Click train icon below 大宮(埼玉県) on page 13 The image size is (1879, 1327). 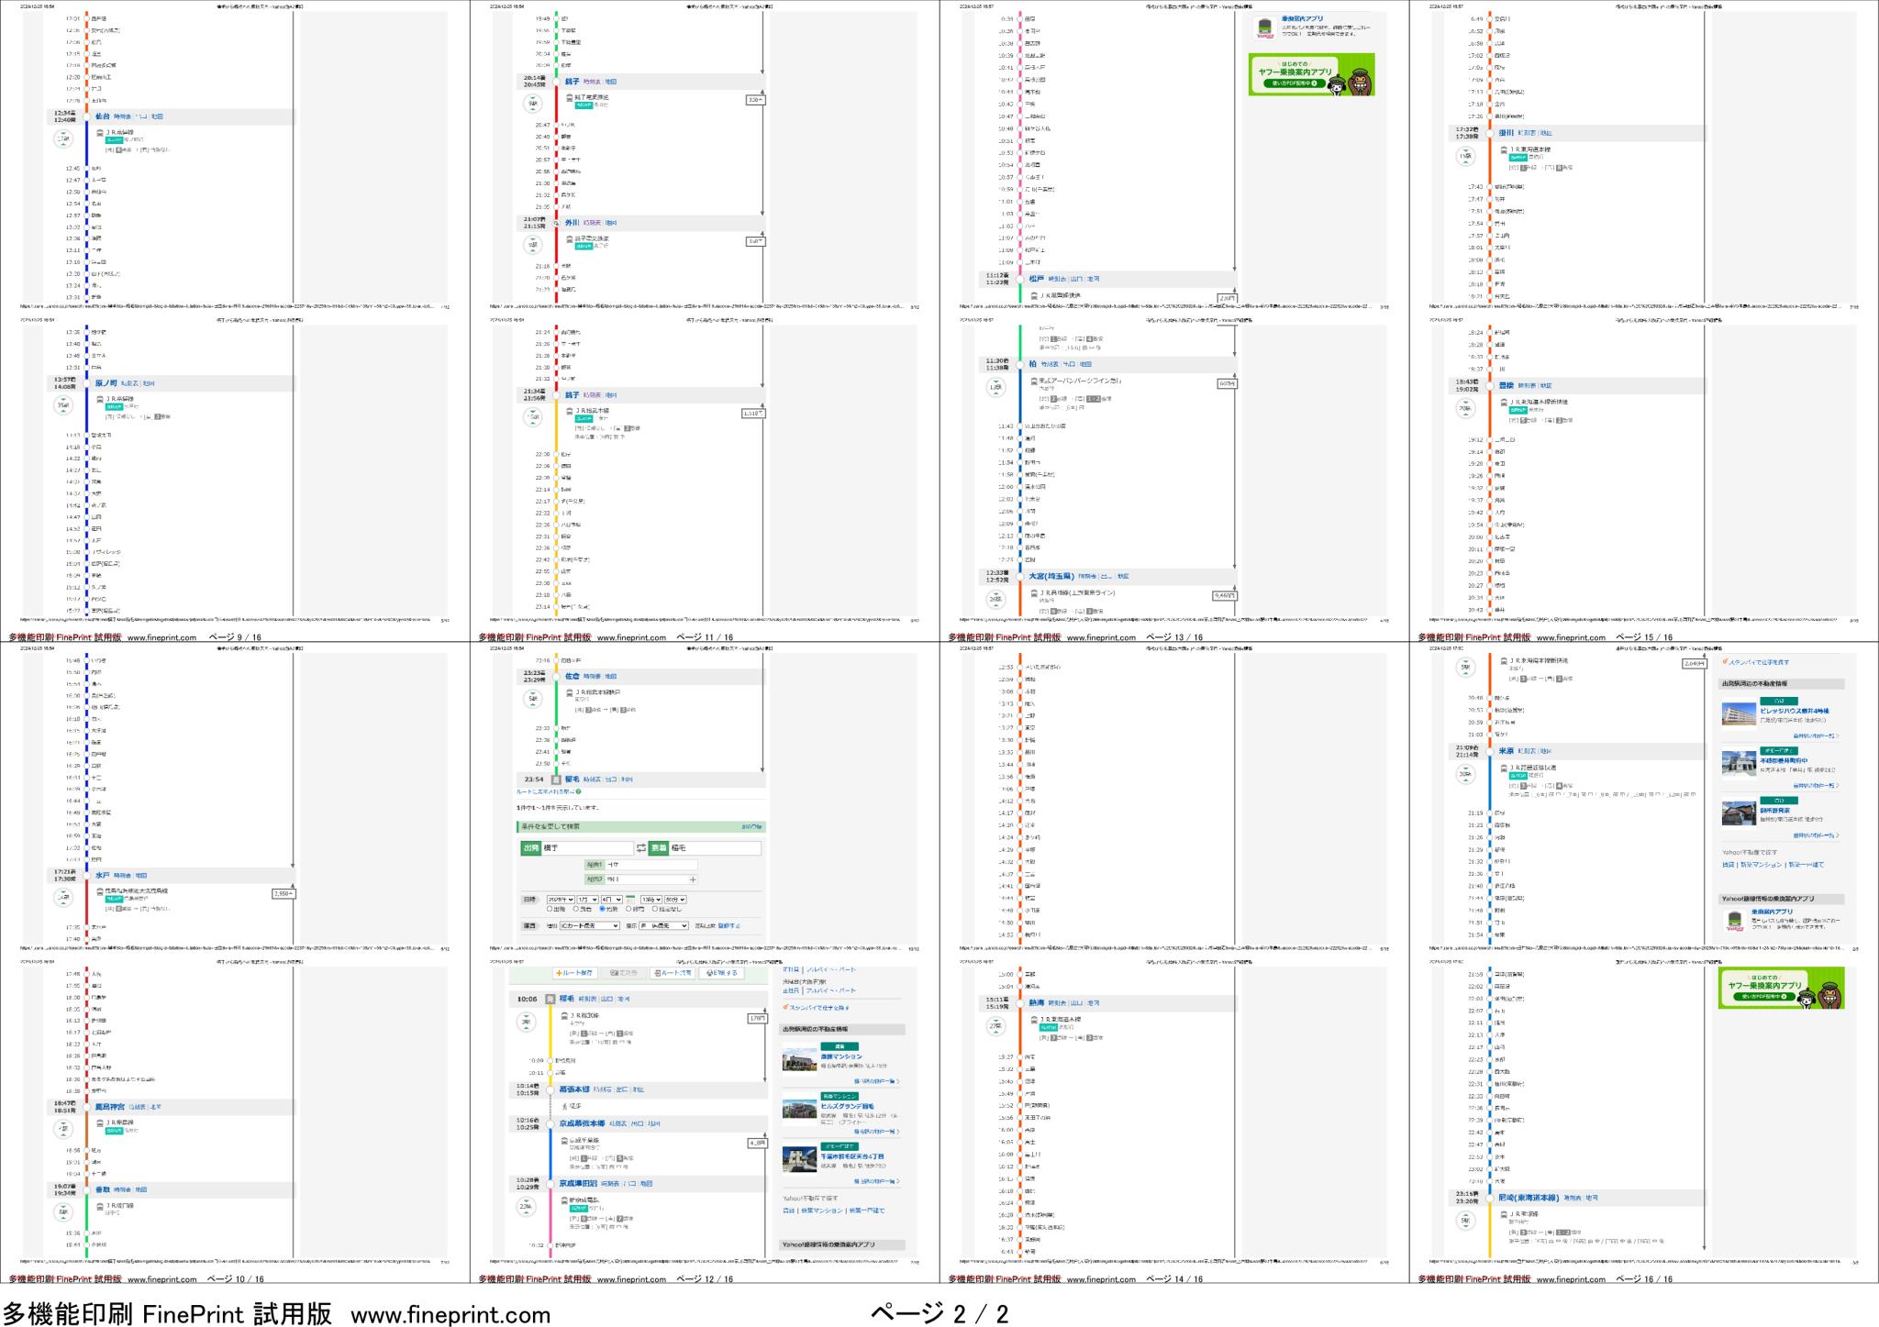1033,592
